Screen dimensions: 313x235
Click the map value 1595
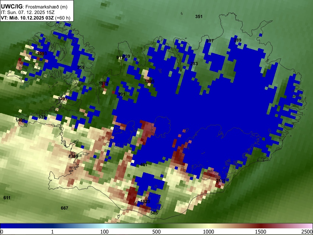tap(150, 81)
